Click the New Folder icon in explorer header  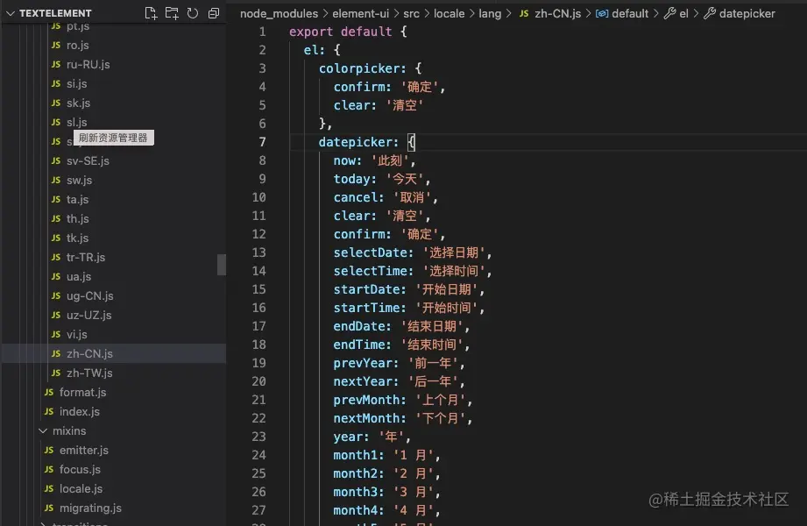[172, 13]
